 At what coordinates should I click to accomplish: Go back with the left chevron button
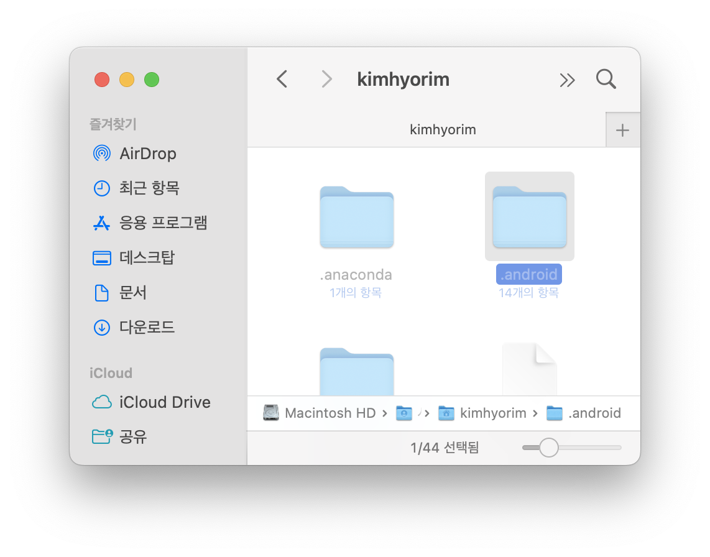[282, 79]
